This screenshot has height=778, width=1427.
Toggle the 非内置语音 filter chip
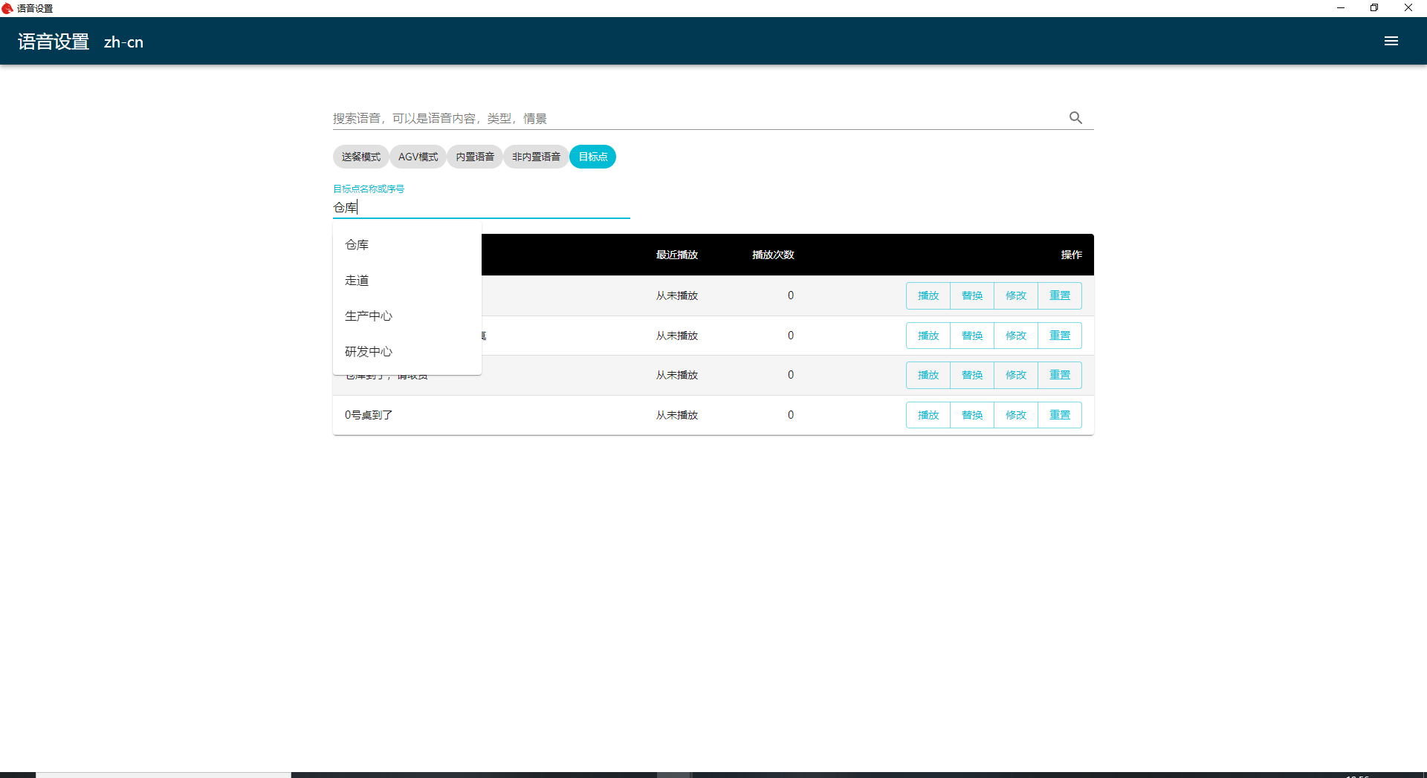[x=536, y=157]
